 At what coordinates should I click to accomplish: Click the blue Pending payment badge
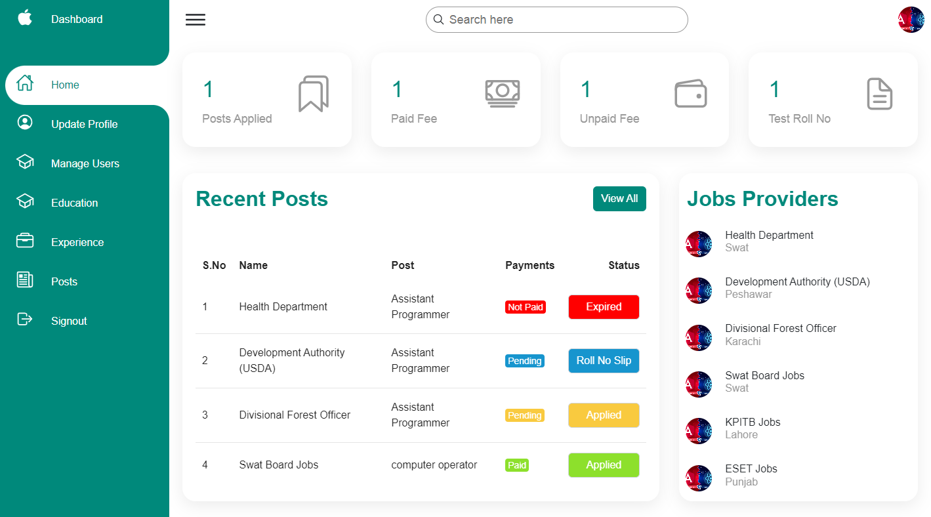(525, 361)
